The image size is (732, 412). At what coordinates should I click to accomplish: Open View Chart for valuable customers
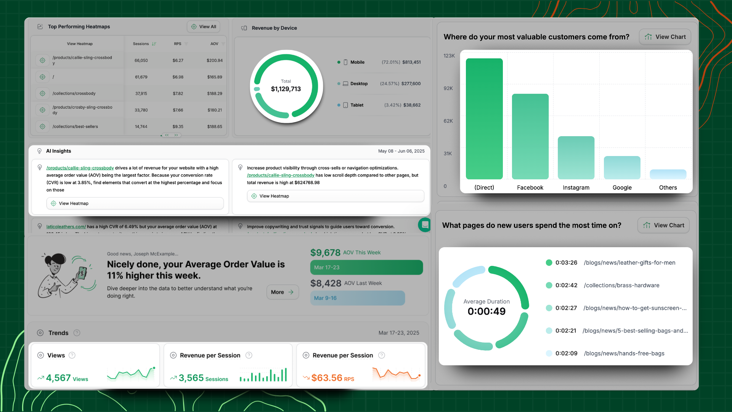pyautogui.click(x=665, y=37)
